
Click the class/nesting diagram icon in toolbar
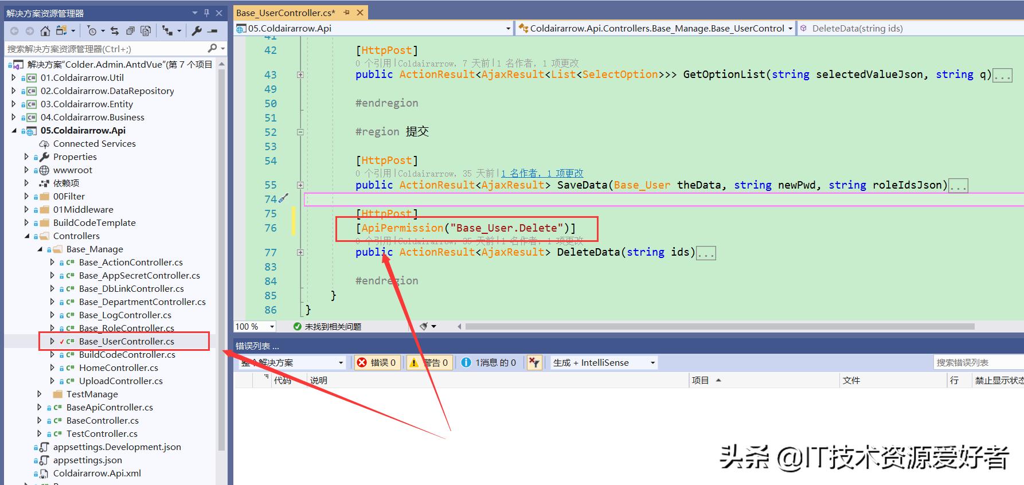(x=167, y=31)
